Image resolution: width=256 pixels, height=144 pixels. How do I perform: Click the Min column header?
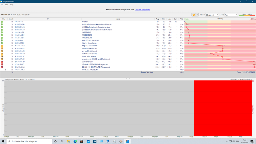163,19
